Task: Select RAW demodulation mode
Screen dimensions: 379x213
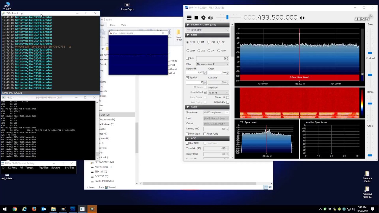Action: point(221,51)
